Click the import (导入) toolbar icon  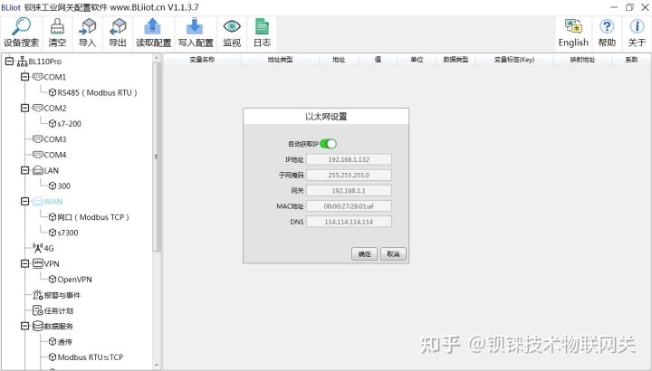coord(87,33)
